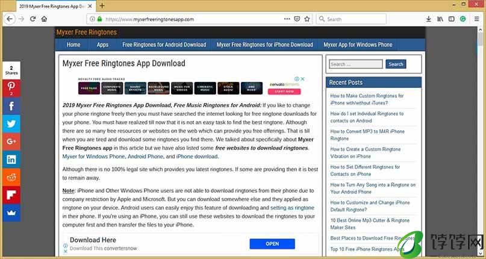Click the FREE FILES ad thumbnail
Image resolution: width=486 pixels, height=259 pixels.
(89, 88)
